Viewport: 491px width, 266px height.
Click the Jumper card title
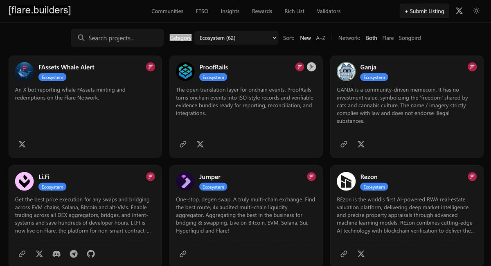tap(210, 177)
